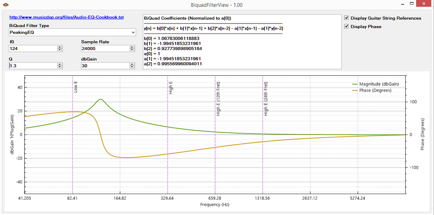
Task: Click the High E string marker label
Action: tap(171, 88)
